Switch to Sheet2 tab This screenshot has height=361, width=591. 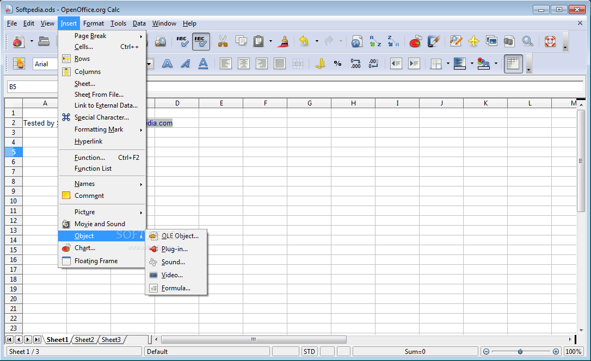[x=84, y=340]
